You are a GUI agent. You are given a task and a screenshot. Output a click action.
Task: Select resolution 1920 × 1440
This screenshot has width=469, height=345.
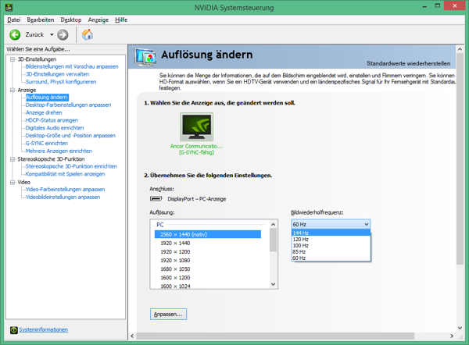(x=208, y=244)
